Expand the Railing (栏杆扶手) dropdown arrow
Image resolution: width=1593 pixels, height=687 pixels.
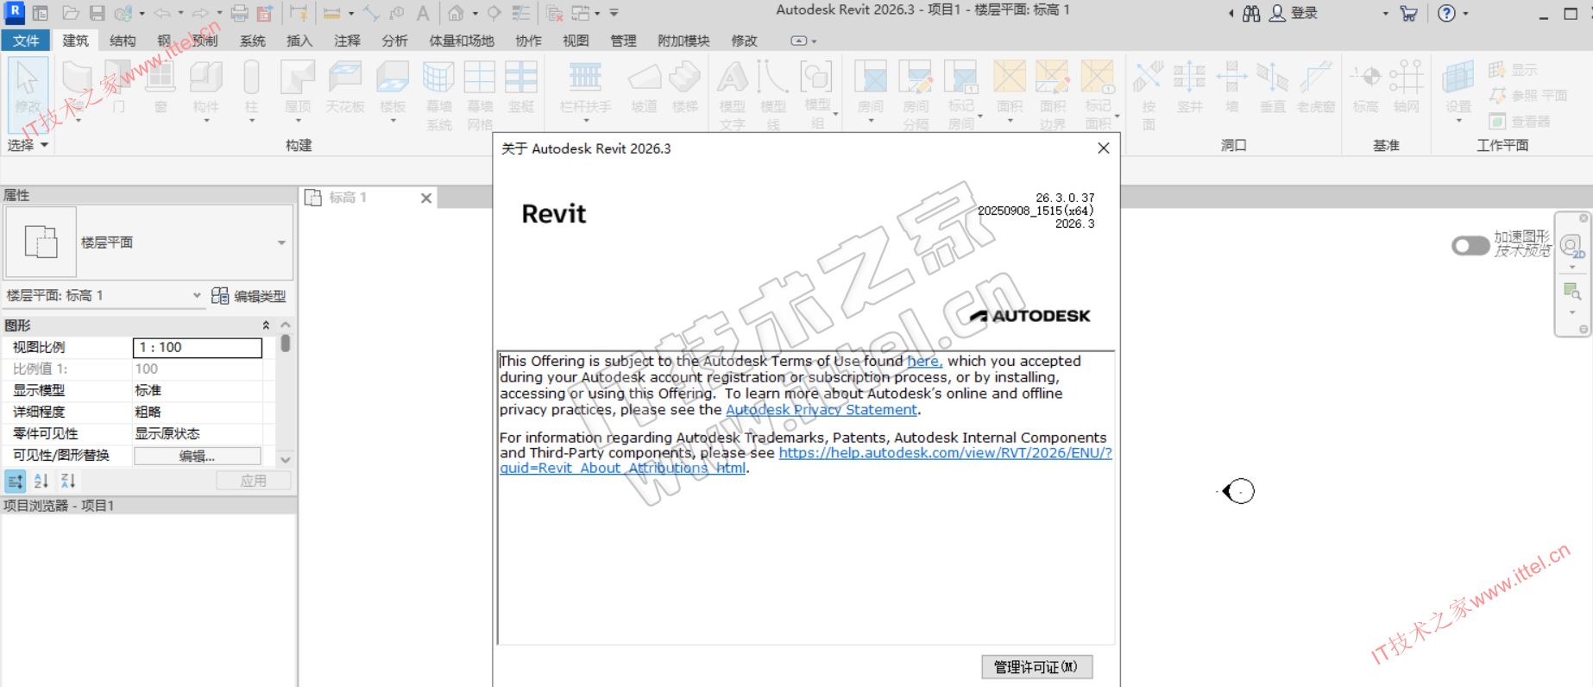585,121
